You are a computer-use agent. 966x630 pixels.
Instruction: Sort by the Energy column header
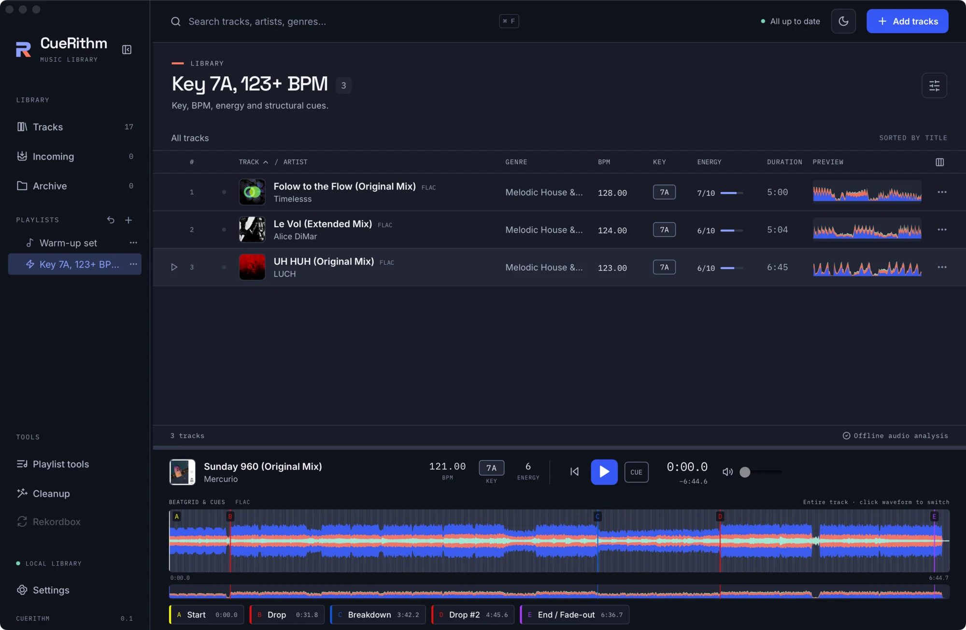(709, 162)
